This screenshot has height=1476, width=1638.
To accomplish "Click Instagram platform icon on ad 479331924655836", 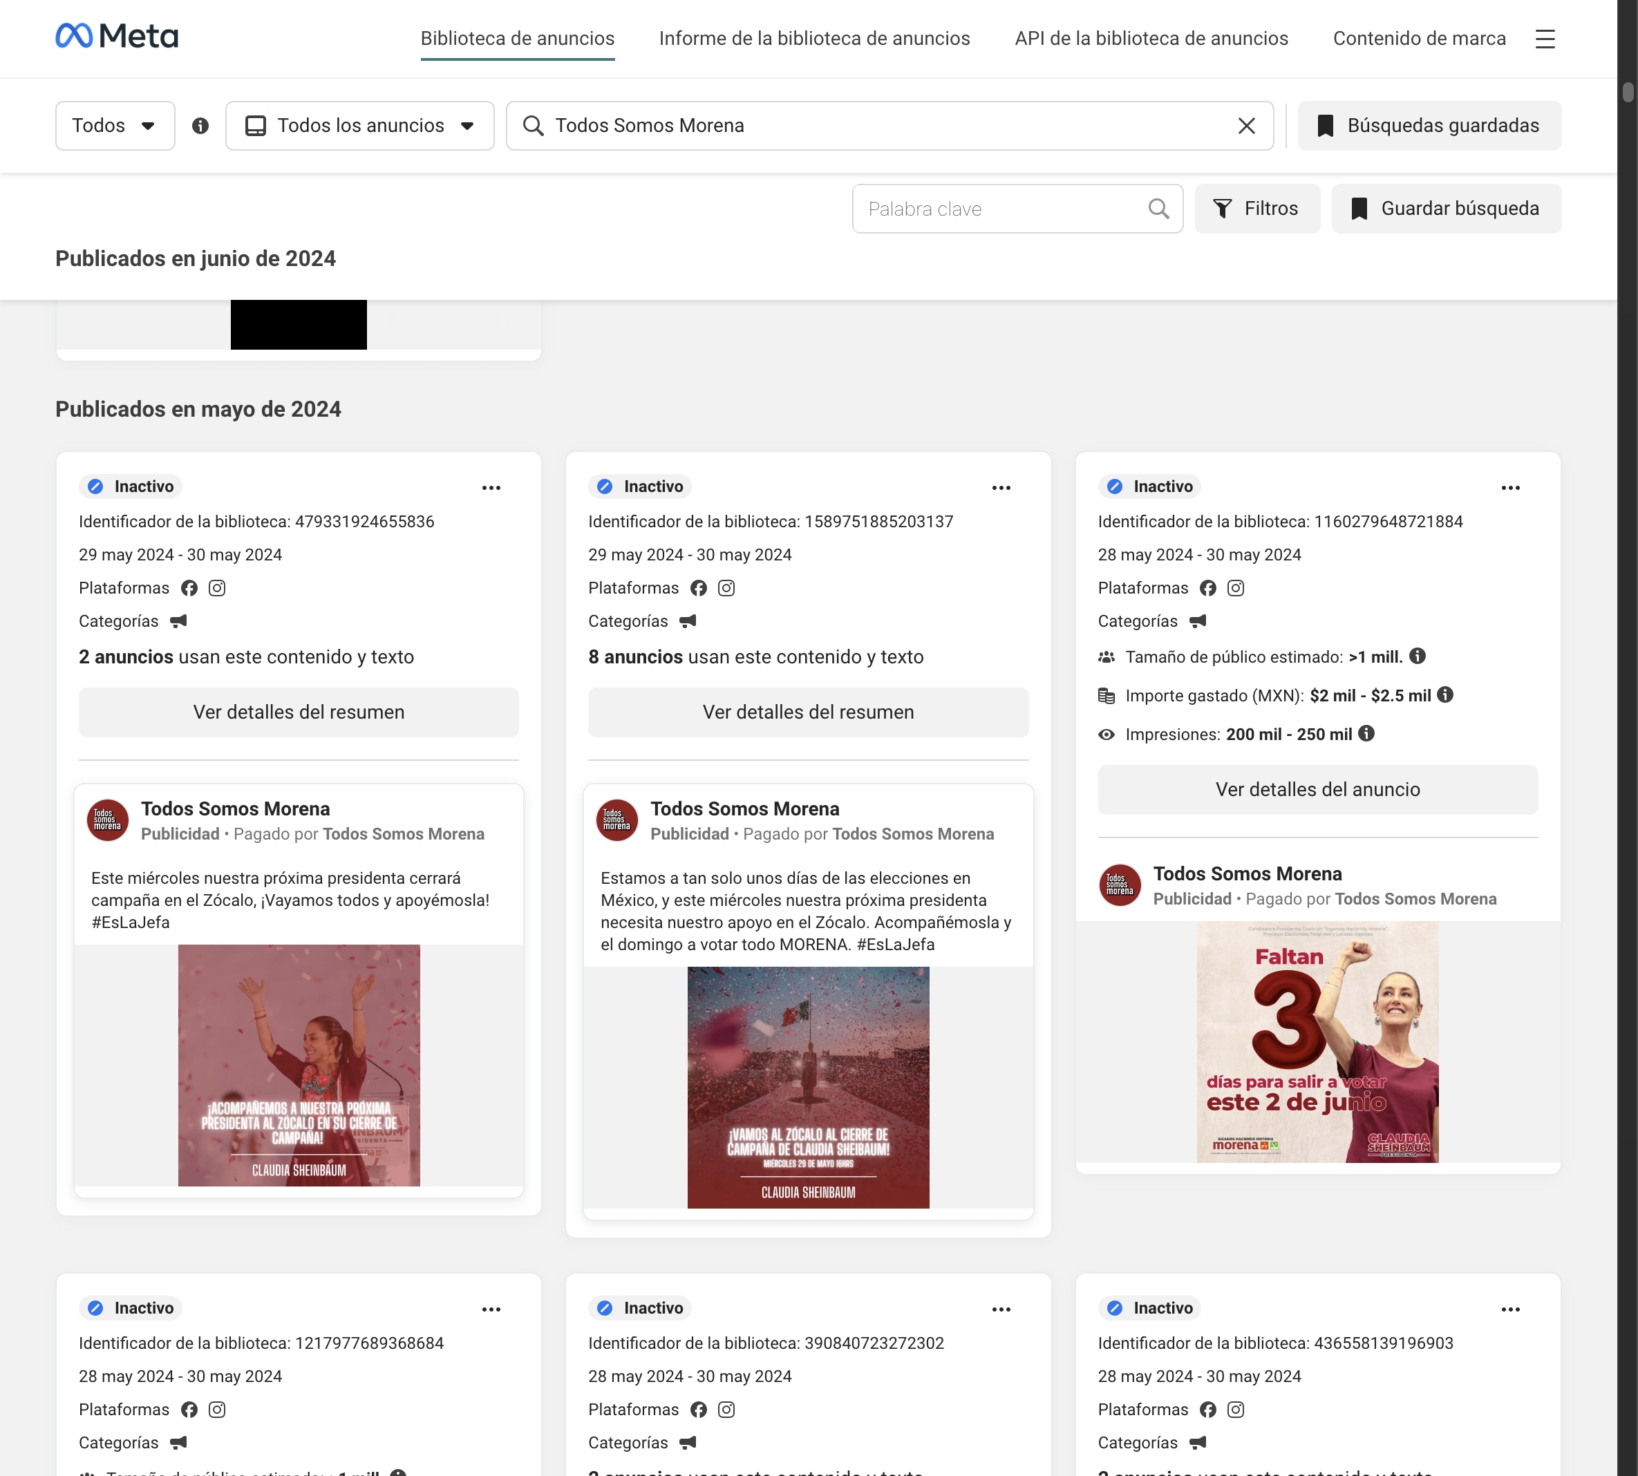I will pyautogui.click(x=216, y=588).
